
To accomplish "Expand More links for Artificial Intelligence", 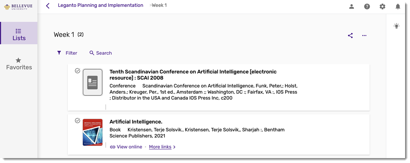I will coord(162,147).
